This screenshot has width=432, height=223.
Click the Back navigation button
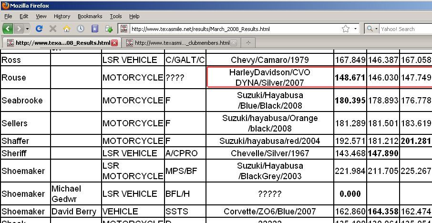[9, 29]
